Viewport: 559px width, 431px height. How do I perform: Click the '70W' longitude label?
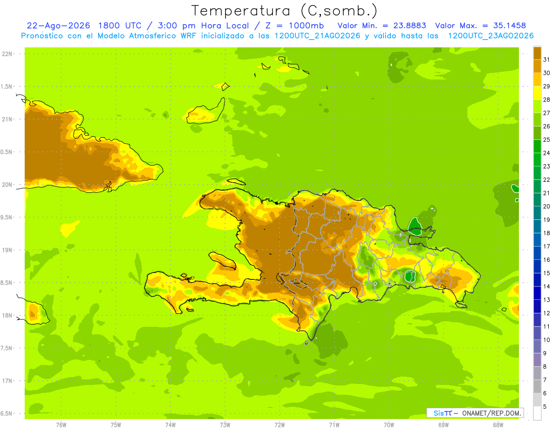click(x=389, y=425)
